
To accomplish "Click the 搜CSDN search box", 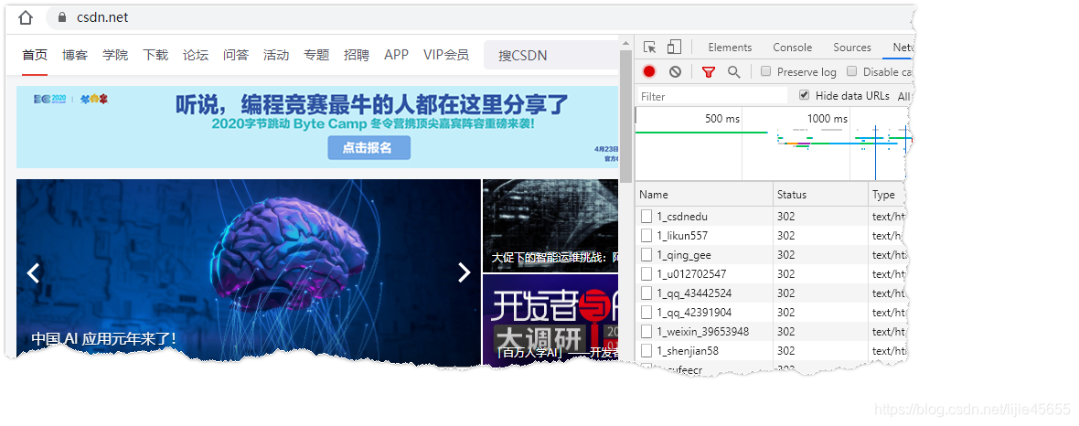I will tap(550, 55).
